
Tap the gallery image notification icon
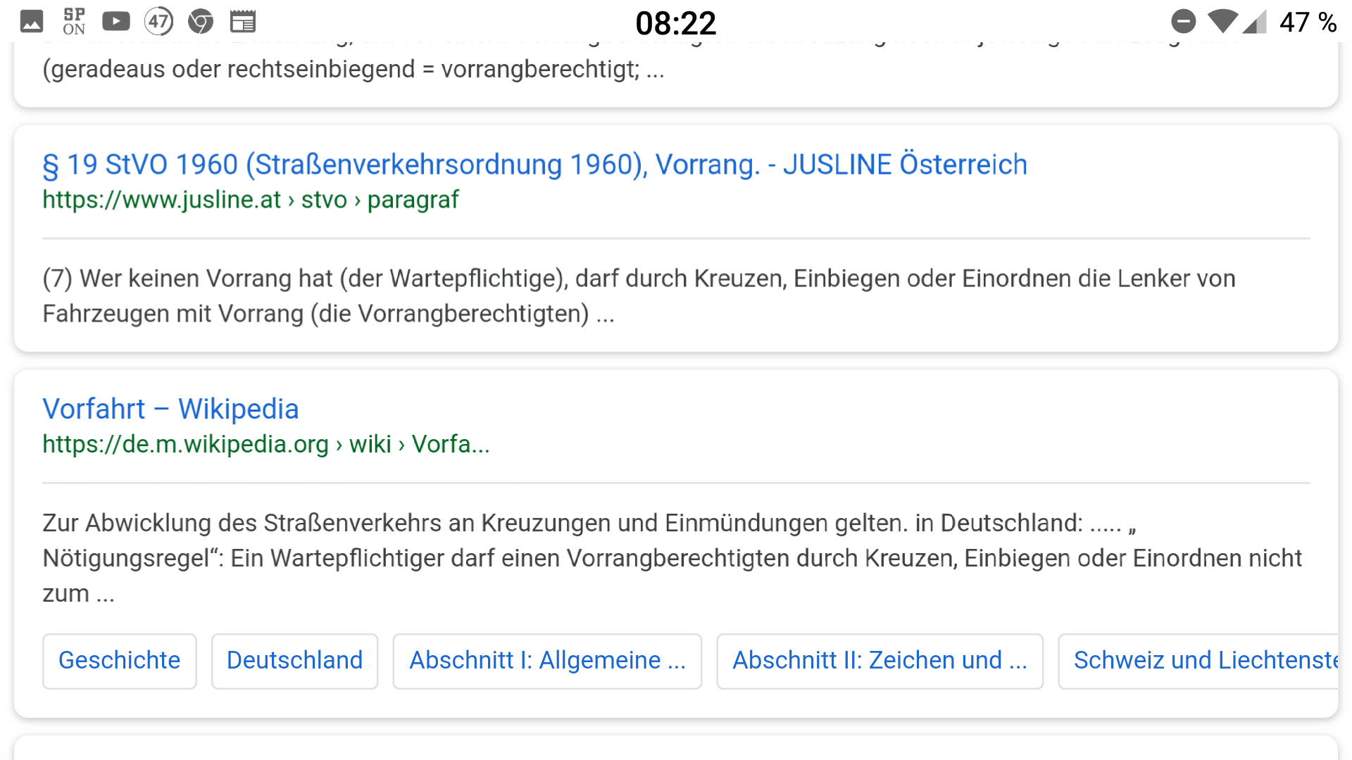pos(31,22)
